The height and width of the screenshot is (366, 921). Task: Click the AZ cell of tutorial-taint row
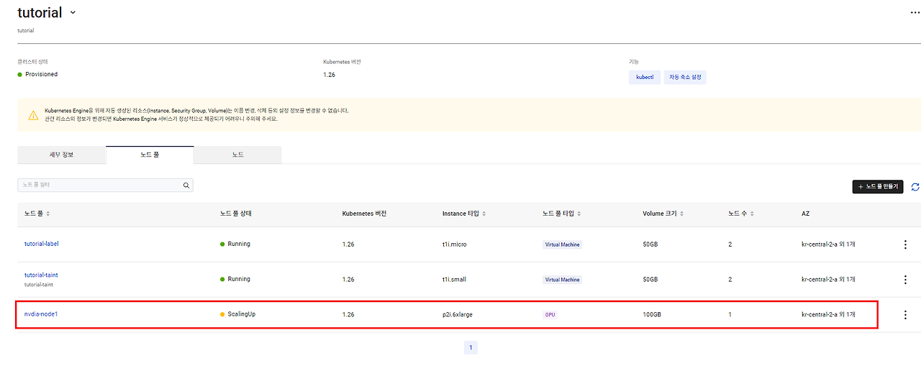pyautogui.click(x=828, y=279)
